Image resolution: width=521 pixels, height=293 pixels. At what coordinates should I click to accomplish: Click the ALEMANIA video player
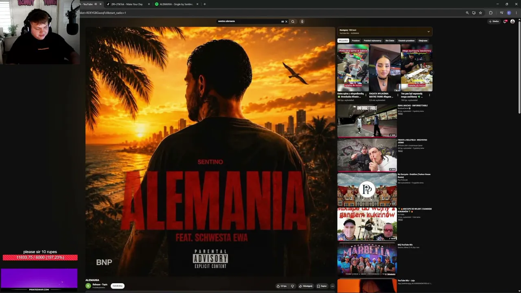(x=210, y=151)
